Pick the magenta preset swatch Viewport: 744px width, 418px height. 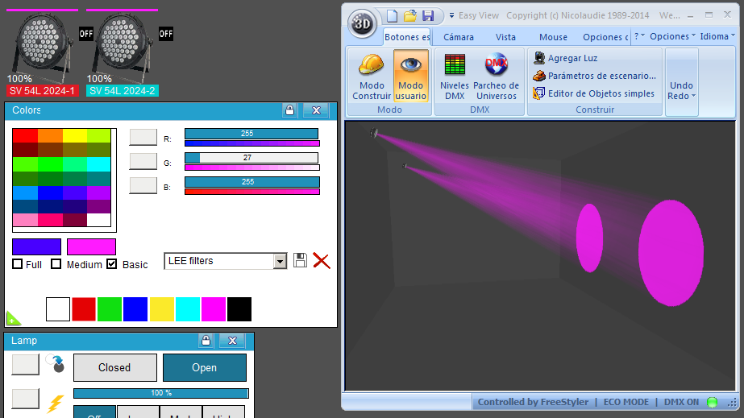coord(214,309)
